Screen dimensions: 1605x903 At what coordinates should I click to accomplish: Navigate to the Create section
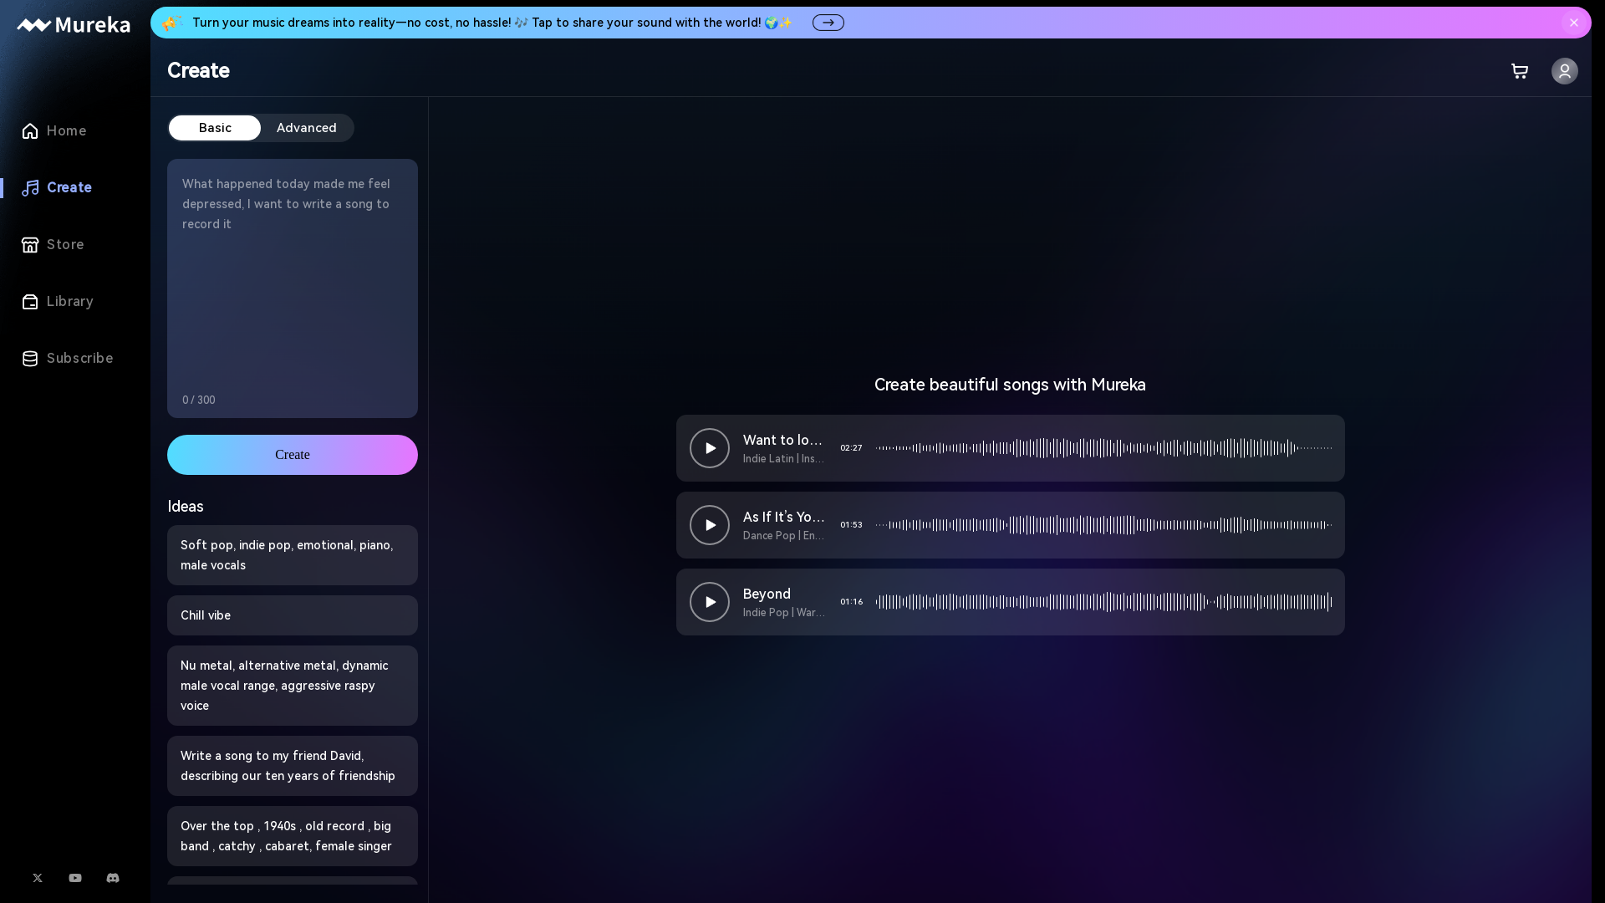pos(69,187)
